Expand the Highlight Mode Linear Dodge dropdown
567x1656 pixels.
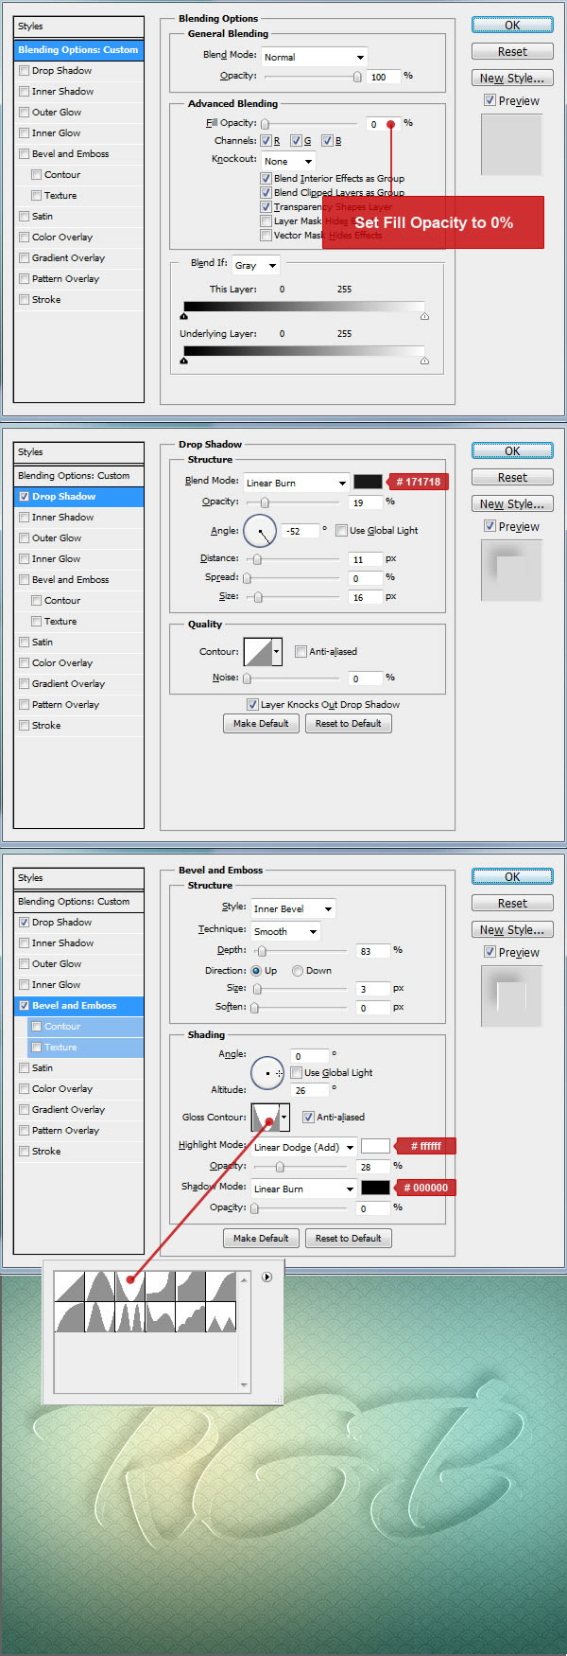tap(303, 1147)
